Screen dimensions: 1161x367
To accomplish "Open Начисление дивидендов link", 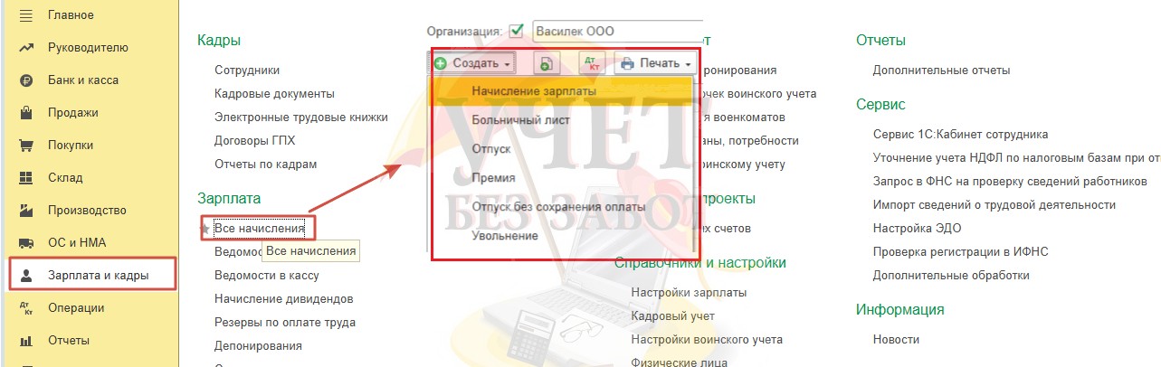I will click(x=283, y=298).
